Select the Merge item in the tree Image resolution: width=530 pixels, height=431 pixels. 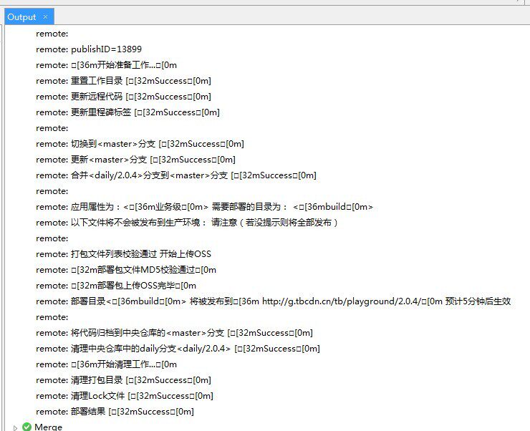(x=48, y=427)
